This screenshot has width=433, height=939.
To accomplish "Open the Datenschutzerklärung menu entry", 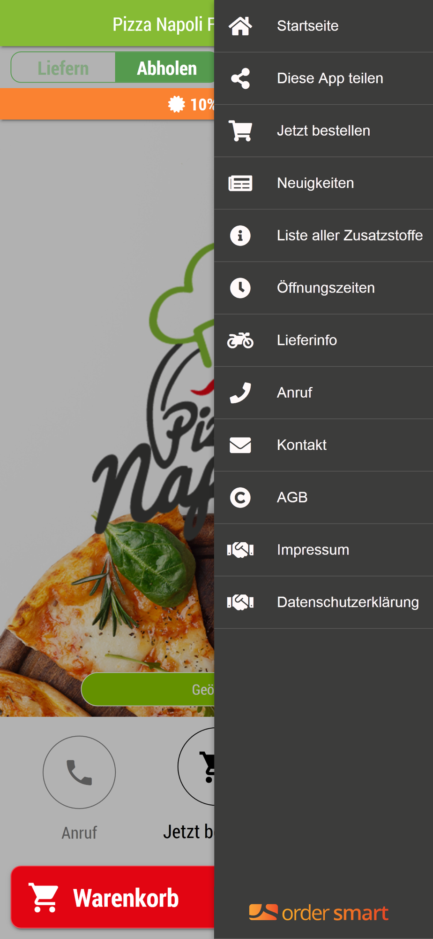I will tap(323, 602).
